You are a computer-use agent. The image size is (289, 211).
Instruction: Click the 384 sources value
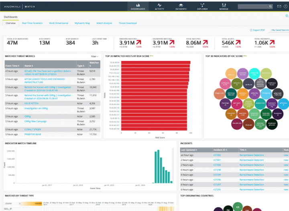pyautogui.click(x=70, y=43)
